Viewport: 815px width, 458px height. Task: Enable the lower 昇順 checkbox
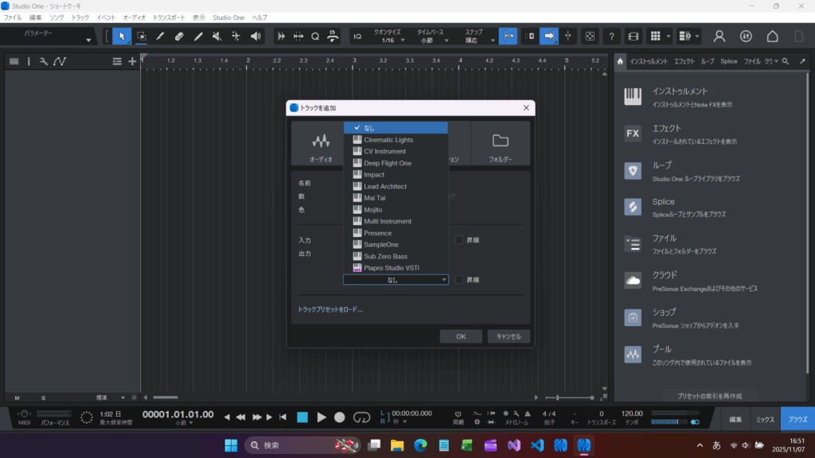[459, 280]
